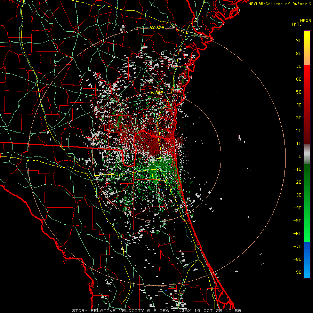Click the -10 value on the velocity scale
Image resolution: width=313 pixels, height=313 pixels.
297,169
